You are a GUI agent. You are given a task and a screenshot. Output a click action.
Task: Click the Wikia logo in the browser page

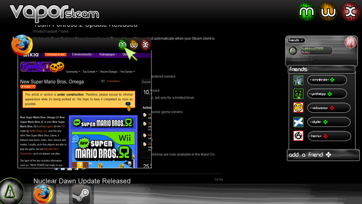point(31,54)
